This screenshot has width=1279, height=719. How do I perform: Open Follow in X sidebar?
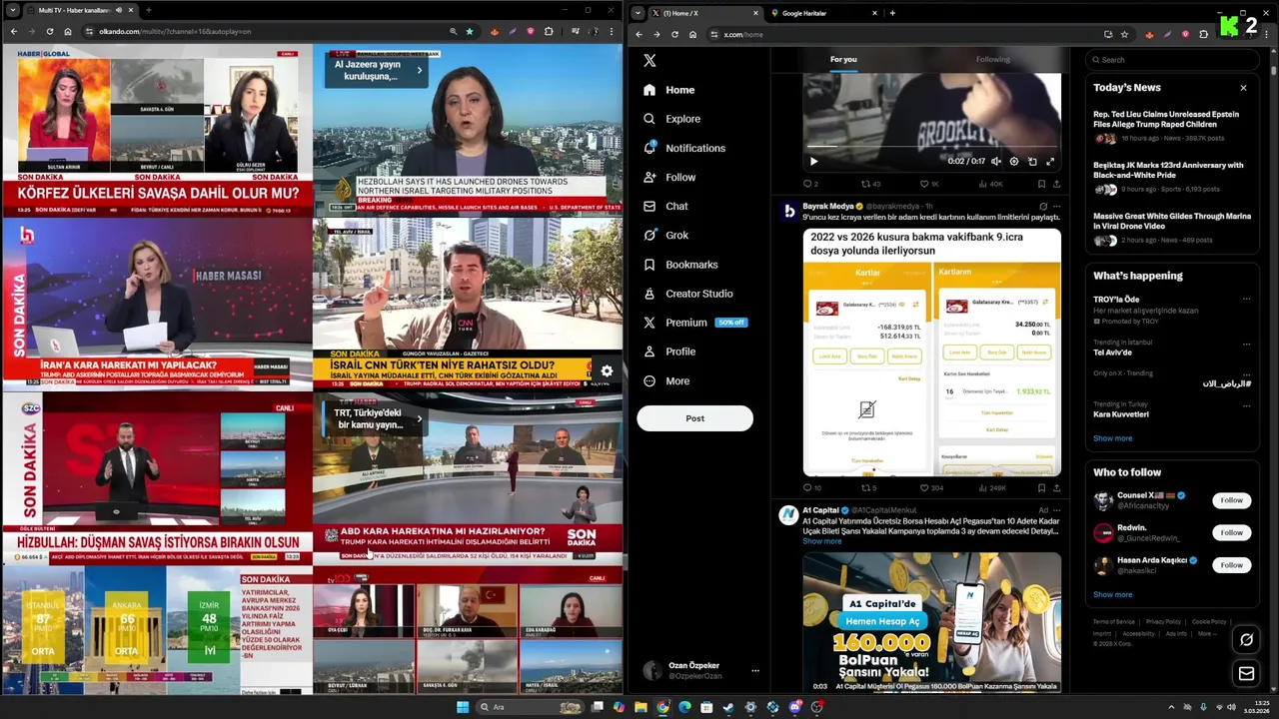[669, 177]
